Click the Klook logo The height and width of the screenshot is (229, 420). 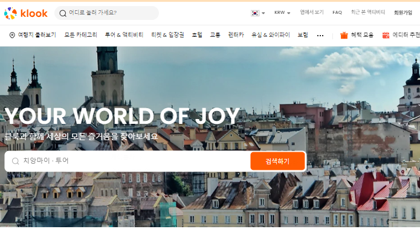[x=26, y=13]
